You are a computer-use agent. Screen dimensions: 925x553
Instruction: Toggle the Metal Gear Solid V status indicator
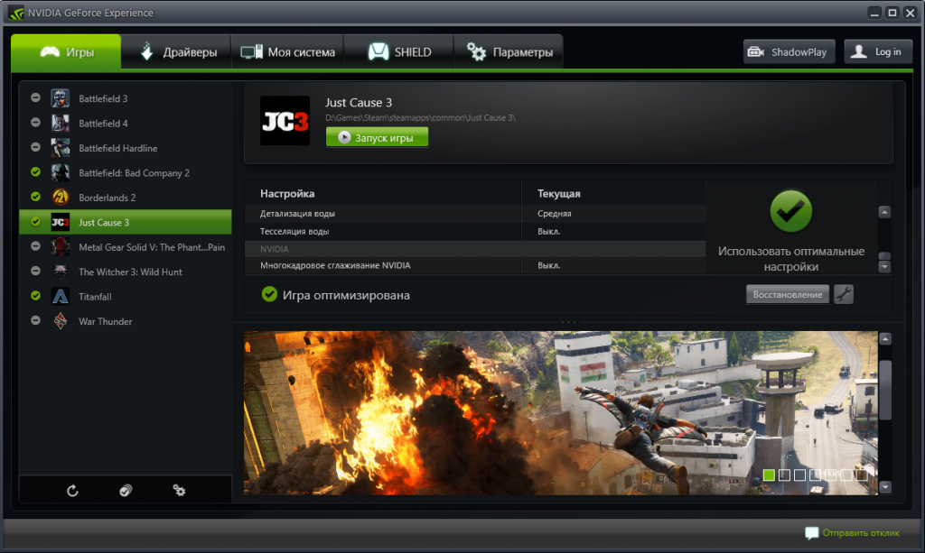pyautogui.click(x=35, y=246)
